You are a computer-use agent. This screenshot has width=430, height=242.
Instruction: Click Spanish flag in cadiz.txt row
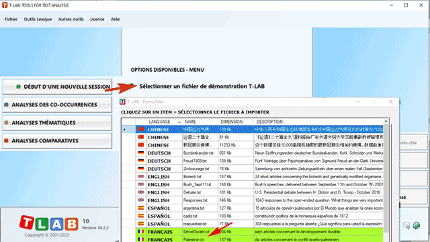[141, 216]
